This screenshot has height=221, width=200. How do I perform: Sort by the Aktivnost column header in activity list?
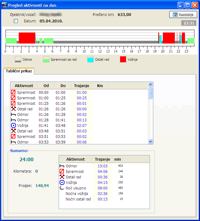tap(24, 86)
